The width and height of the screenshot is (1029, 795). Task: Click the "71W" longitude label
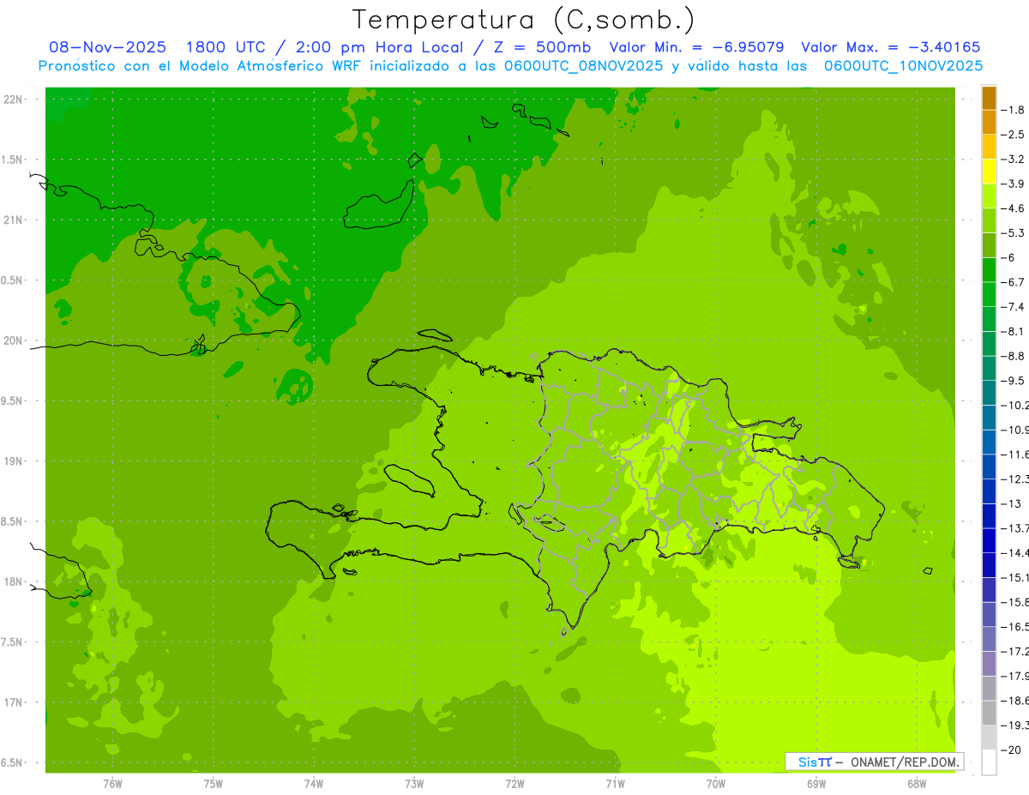(x=615, y=784)
